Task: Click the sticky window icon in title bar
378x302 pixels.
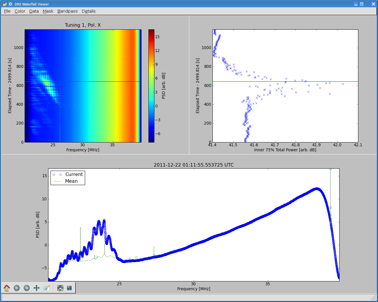Action: (x=11, y=4)
